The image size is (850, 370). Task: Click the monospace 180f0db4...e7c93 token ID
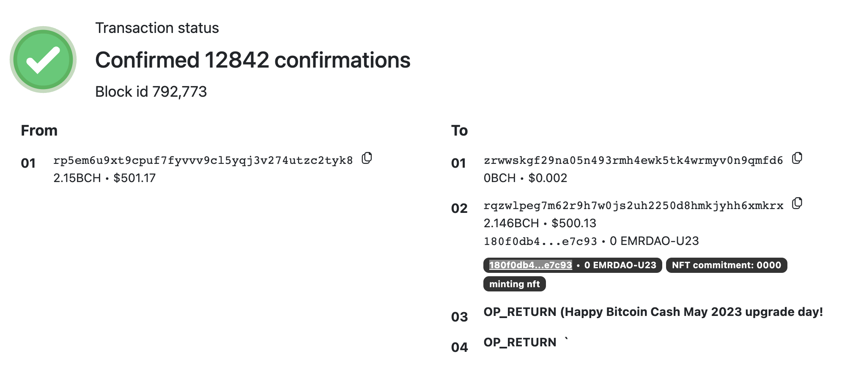540,242
